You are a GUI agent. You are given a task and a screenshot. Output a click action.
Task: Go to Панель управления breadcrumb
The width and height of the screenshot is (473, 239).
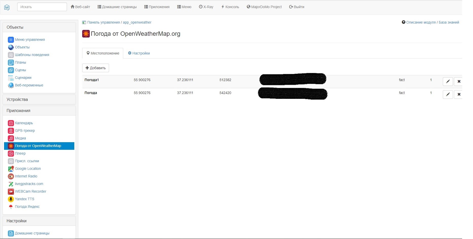click(103, 22)
